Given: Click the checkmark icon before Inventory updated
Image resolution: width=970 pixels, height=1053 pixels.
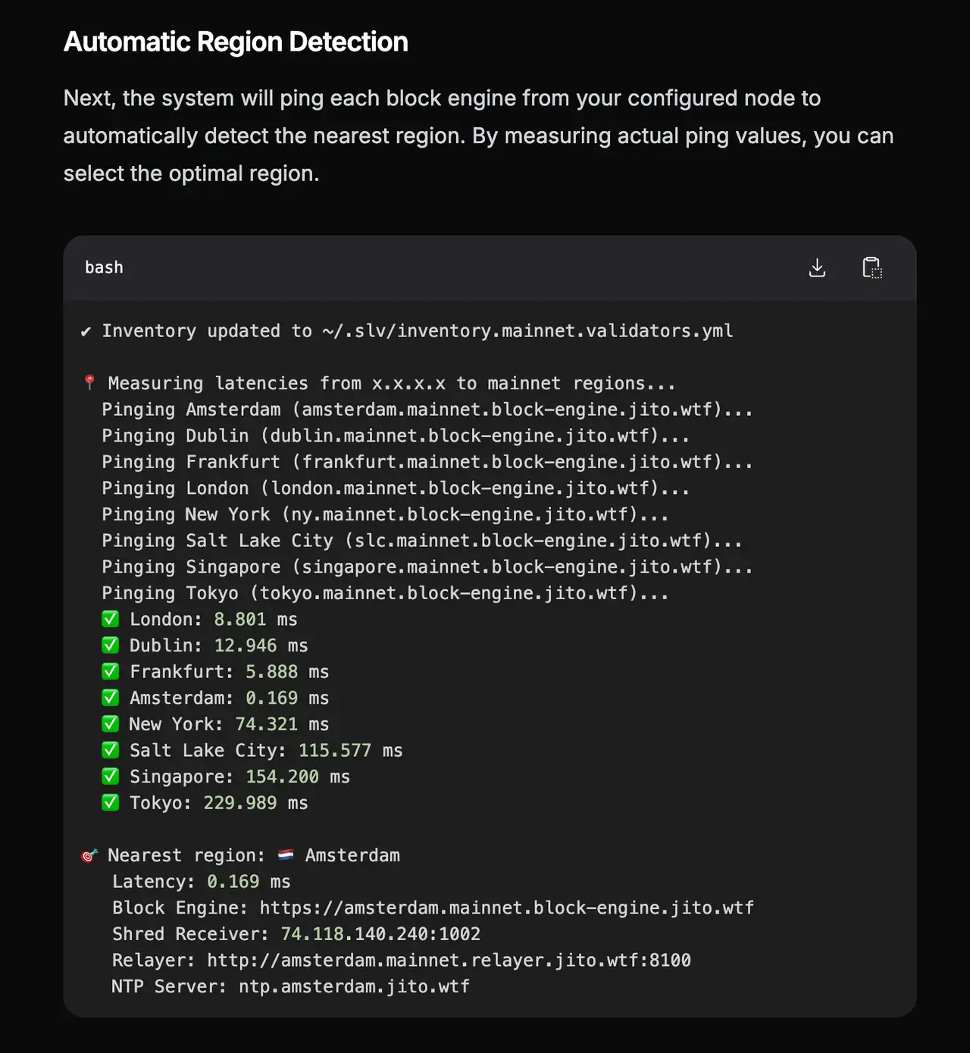Looking at the screenshot, I should pyautogui.click(x=85, y=330).
